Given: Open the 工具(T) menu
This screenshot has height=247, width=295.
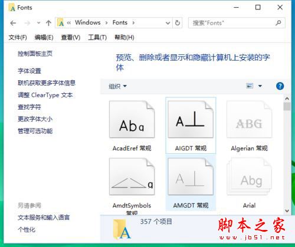Looking at the screenshot, I should [x=97, y=37].
